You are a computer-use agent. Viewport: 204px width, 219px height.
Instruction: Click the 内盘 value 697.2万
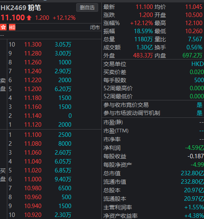tap(193, 55)
